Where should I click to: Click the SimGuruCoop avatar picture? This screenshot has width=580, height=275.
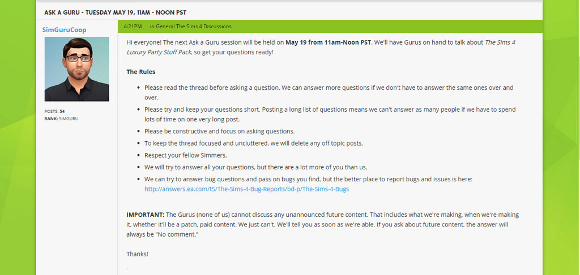click(x=76, y=69)
